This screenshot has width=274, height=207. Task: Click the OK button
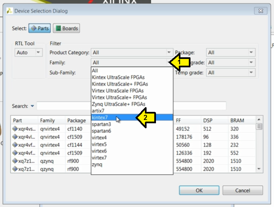[199, 190]
